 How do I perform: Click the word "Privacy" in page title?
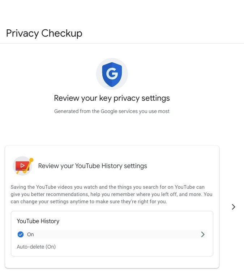[22, 33]
